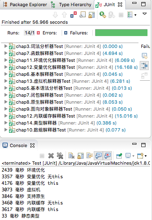This screenshot has width=152, height=220.
Task: Click console line 33 毫秒 静态类型
Action: point(20,216)
